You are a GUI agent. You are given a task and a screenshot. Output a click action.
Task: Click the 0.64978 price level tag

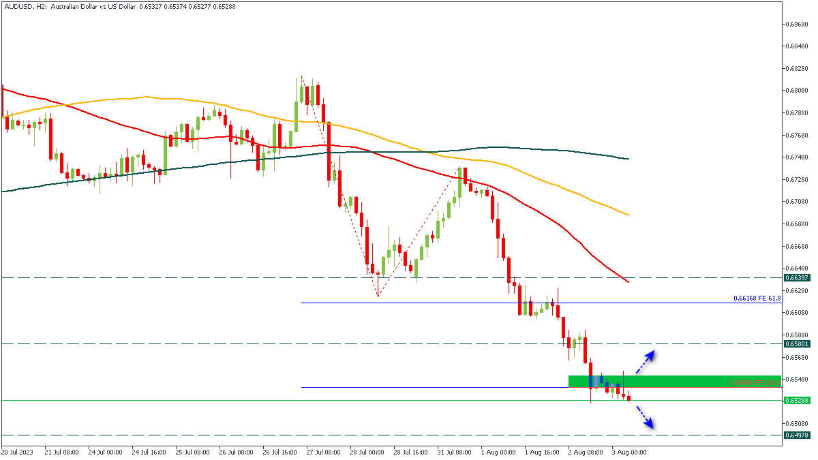point(796,435)
